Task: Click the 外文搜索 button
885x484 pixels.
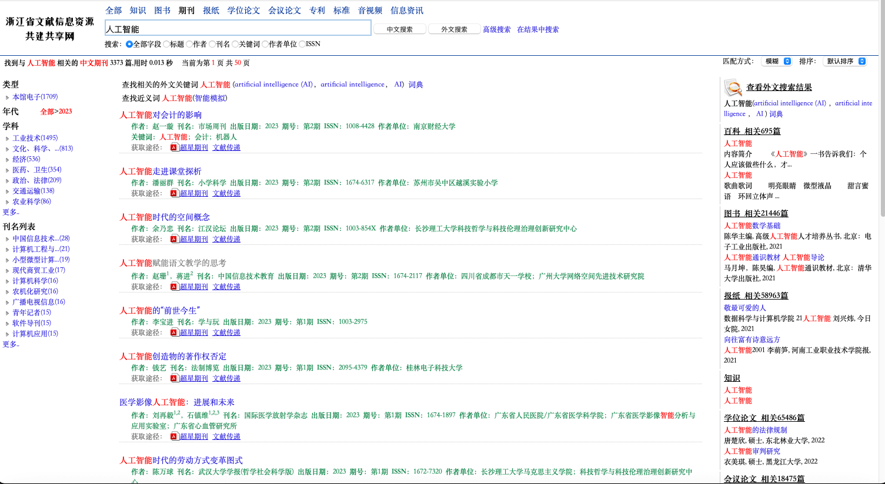Action: [455, 29]
